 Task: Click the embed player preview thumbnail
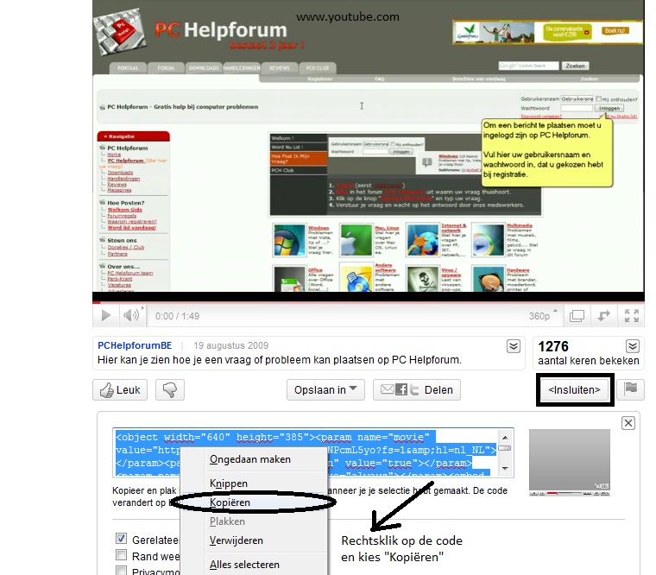tap(570, 463)
